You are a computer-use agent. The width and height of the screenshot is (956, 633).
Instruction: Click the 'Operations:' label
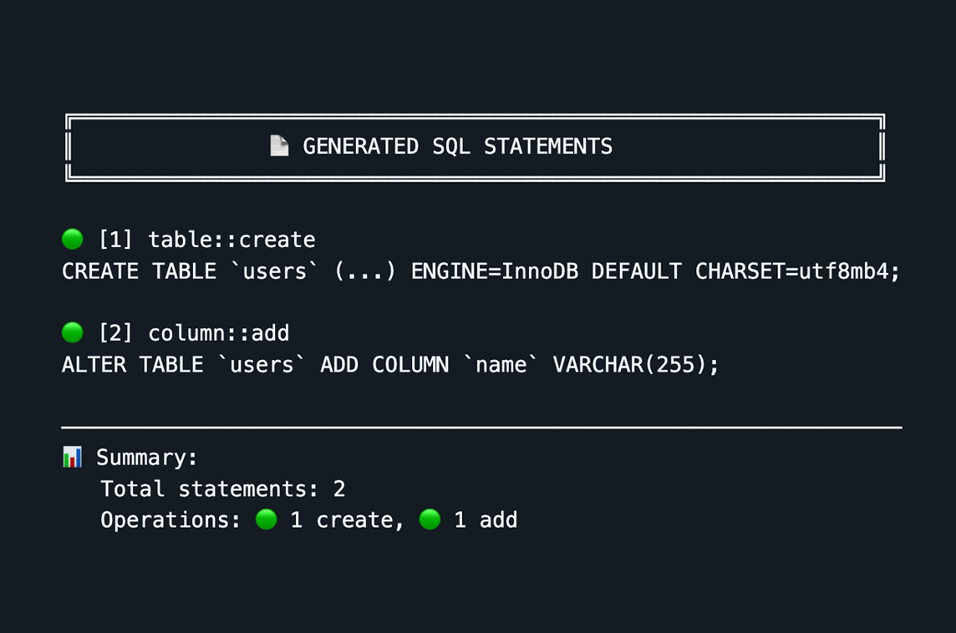pos(170,519)
